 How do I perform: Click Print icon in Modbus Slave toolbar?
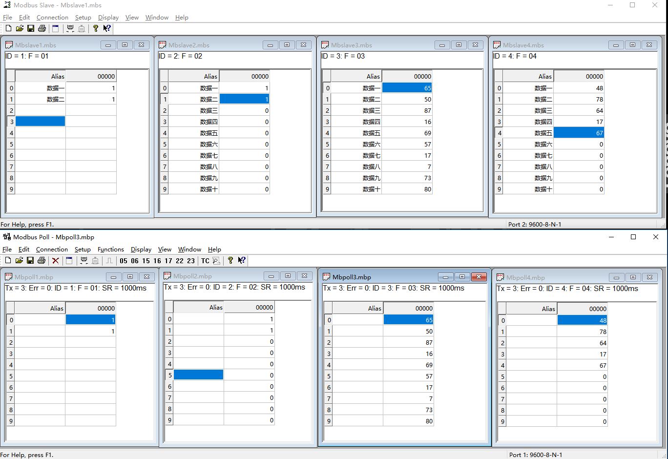coord(42,29)
